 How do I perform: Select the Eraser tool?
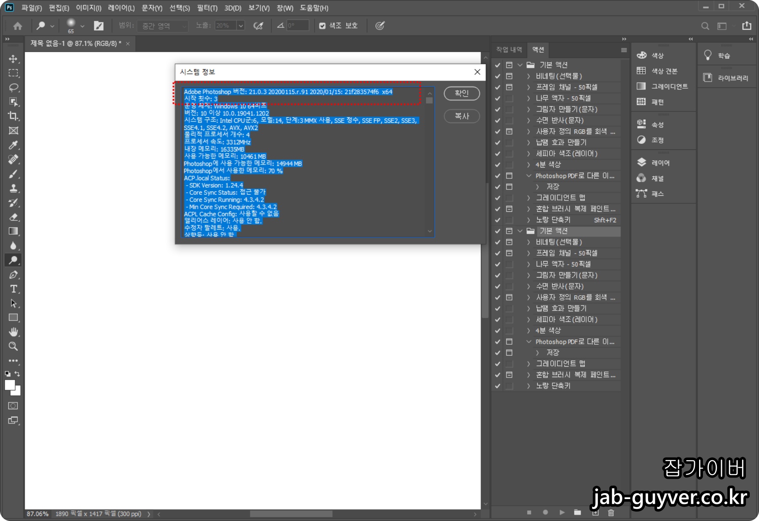pyautogui.click(x=13, y=217)
